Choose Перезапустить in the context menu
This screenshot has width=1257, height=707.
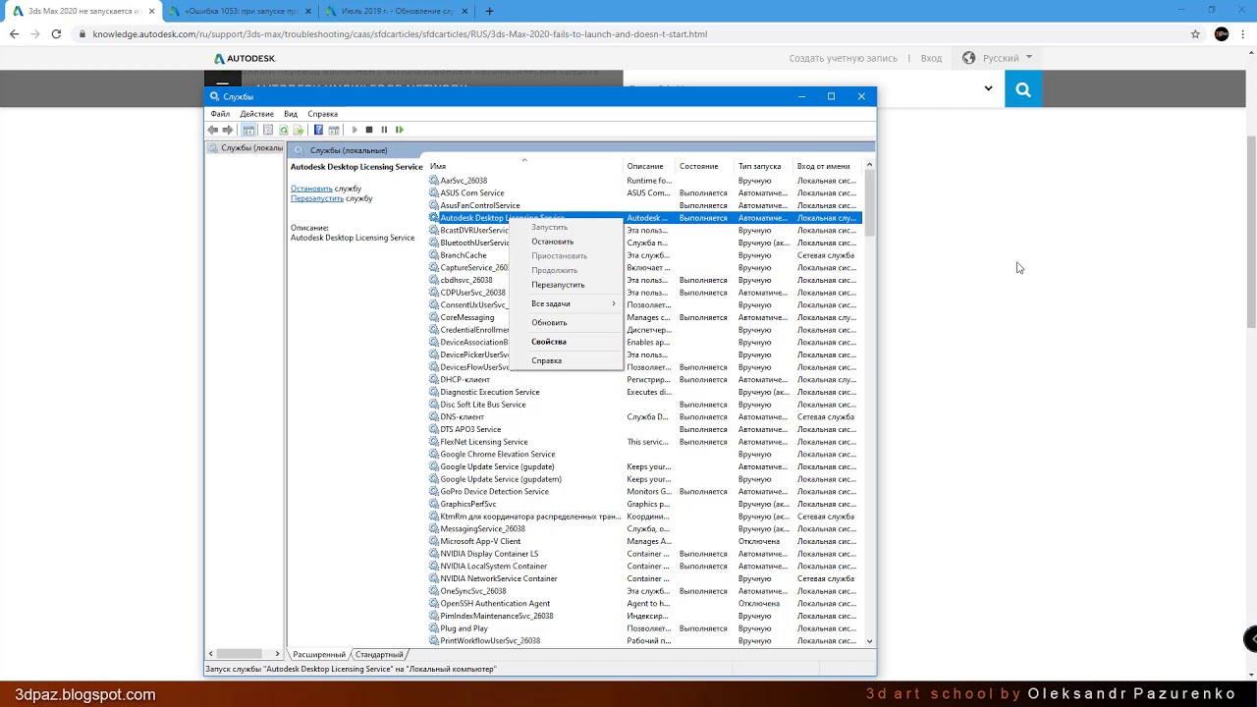pyautogui.click(x=567, y=285)
